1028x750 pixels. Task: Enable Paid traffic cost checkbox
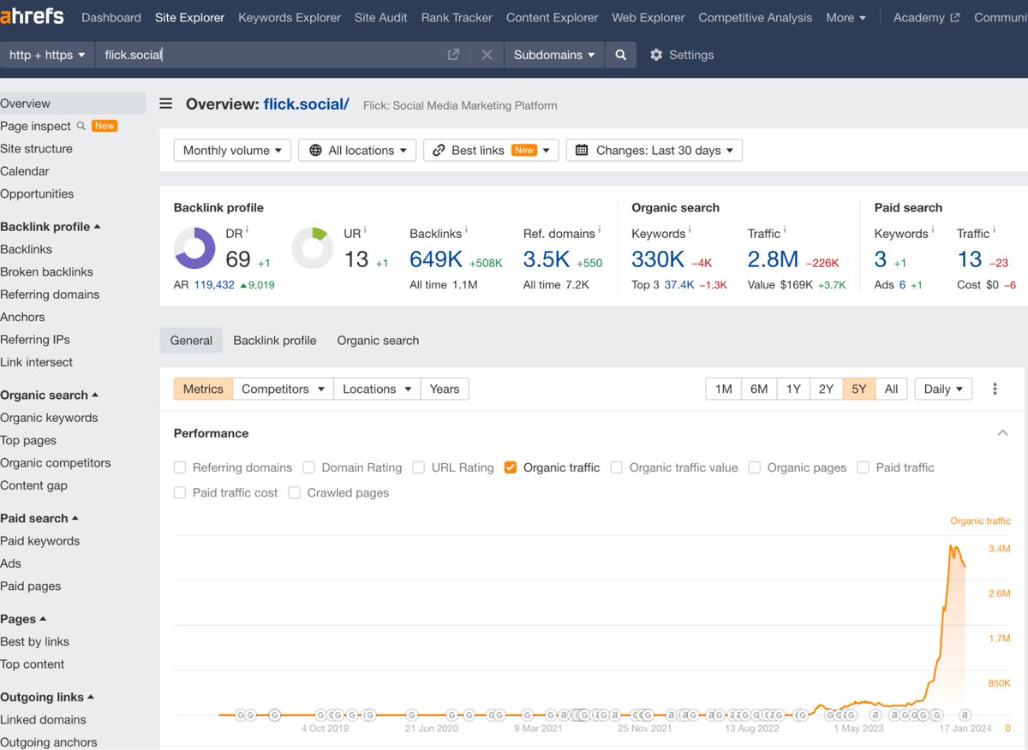coord(180,493)
